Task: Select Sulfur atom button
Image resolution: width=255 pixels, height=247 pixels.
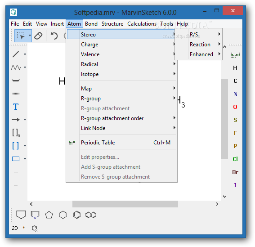Action: 235,120
